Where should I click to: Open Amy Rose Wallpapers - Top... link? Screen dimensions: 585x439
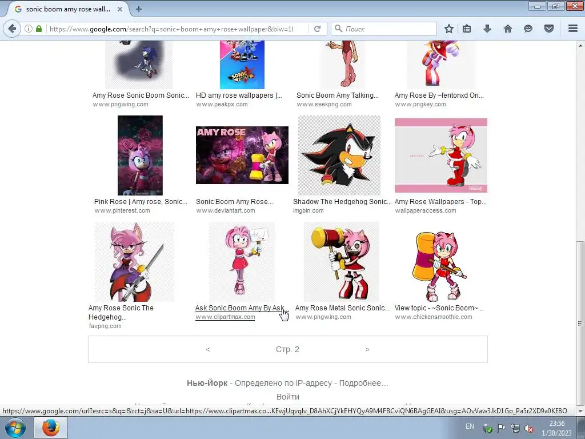tap(440, 202)
